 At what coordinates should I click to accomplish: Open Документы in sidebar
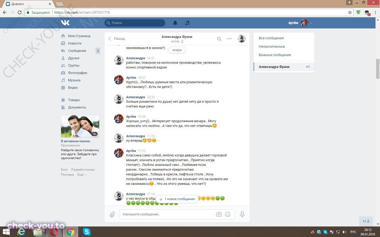click(x=77, y=107)
